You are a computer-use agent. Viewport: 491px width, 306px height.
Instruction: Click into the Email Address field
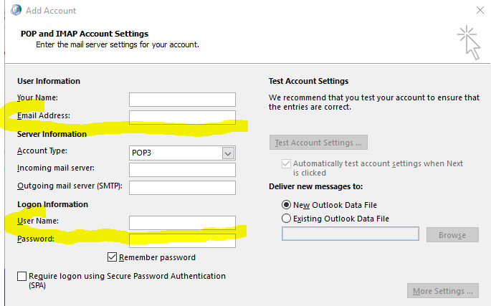182,118
